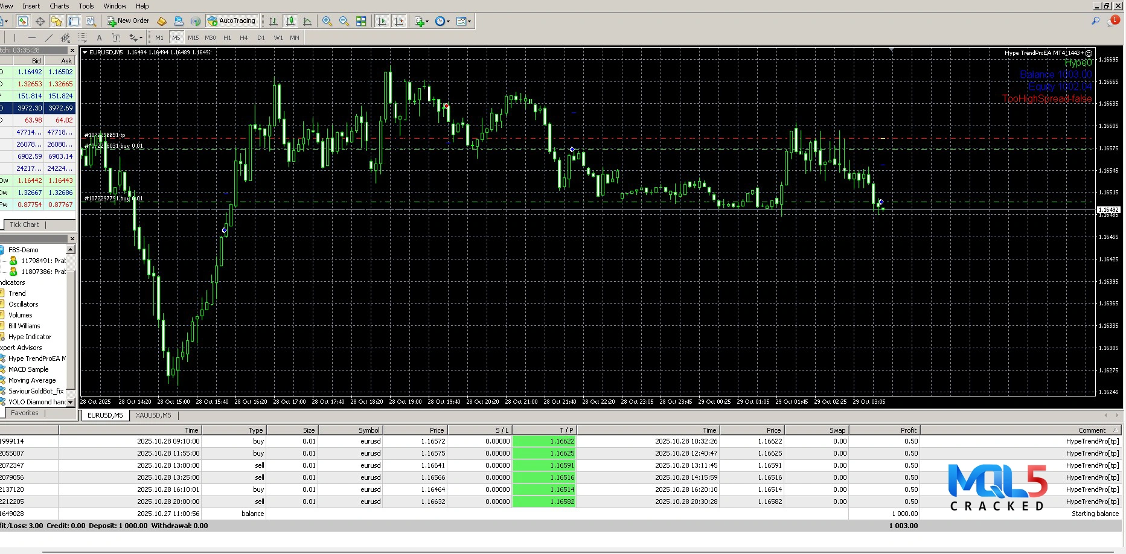Draw a text label with A tool
Screen dimensions: 1126x554
pos(100,37)
